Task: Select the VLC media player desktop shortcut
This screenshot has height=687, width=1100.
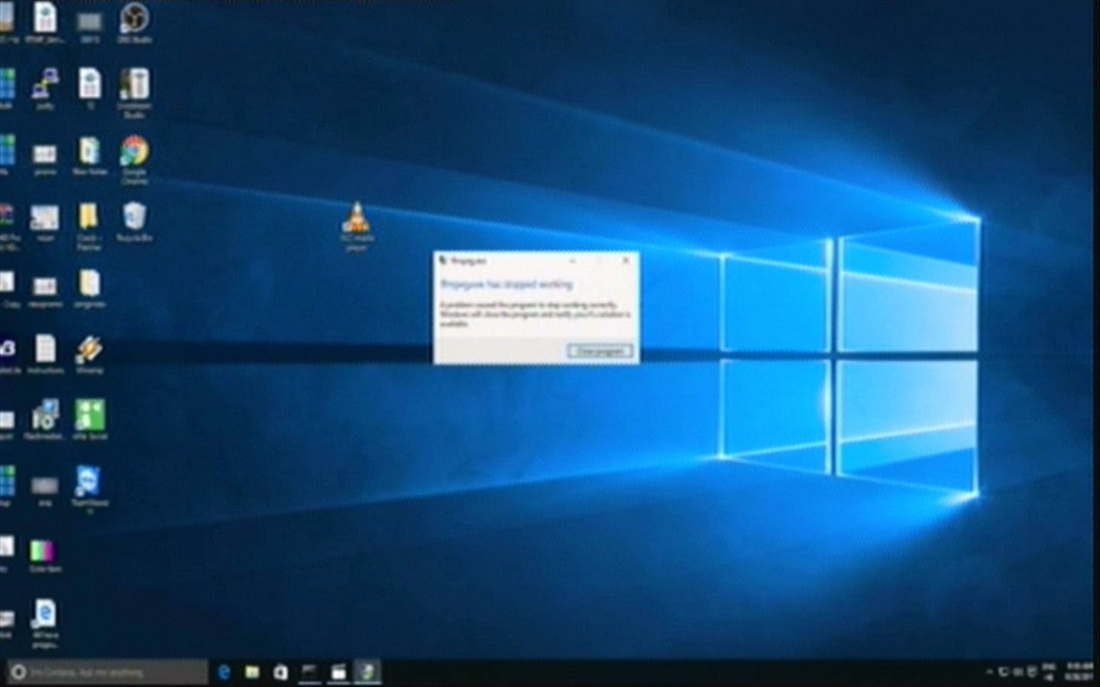Action: pyautogui.click(x=356, y=226)
